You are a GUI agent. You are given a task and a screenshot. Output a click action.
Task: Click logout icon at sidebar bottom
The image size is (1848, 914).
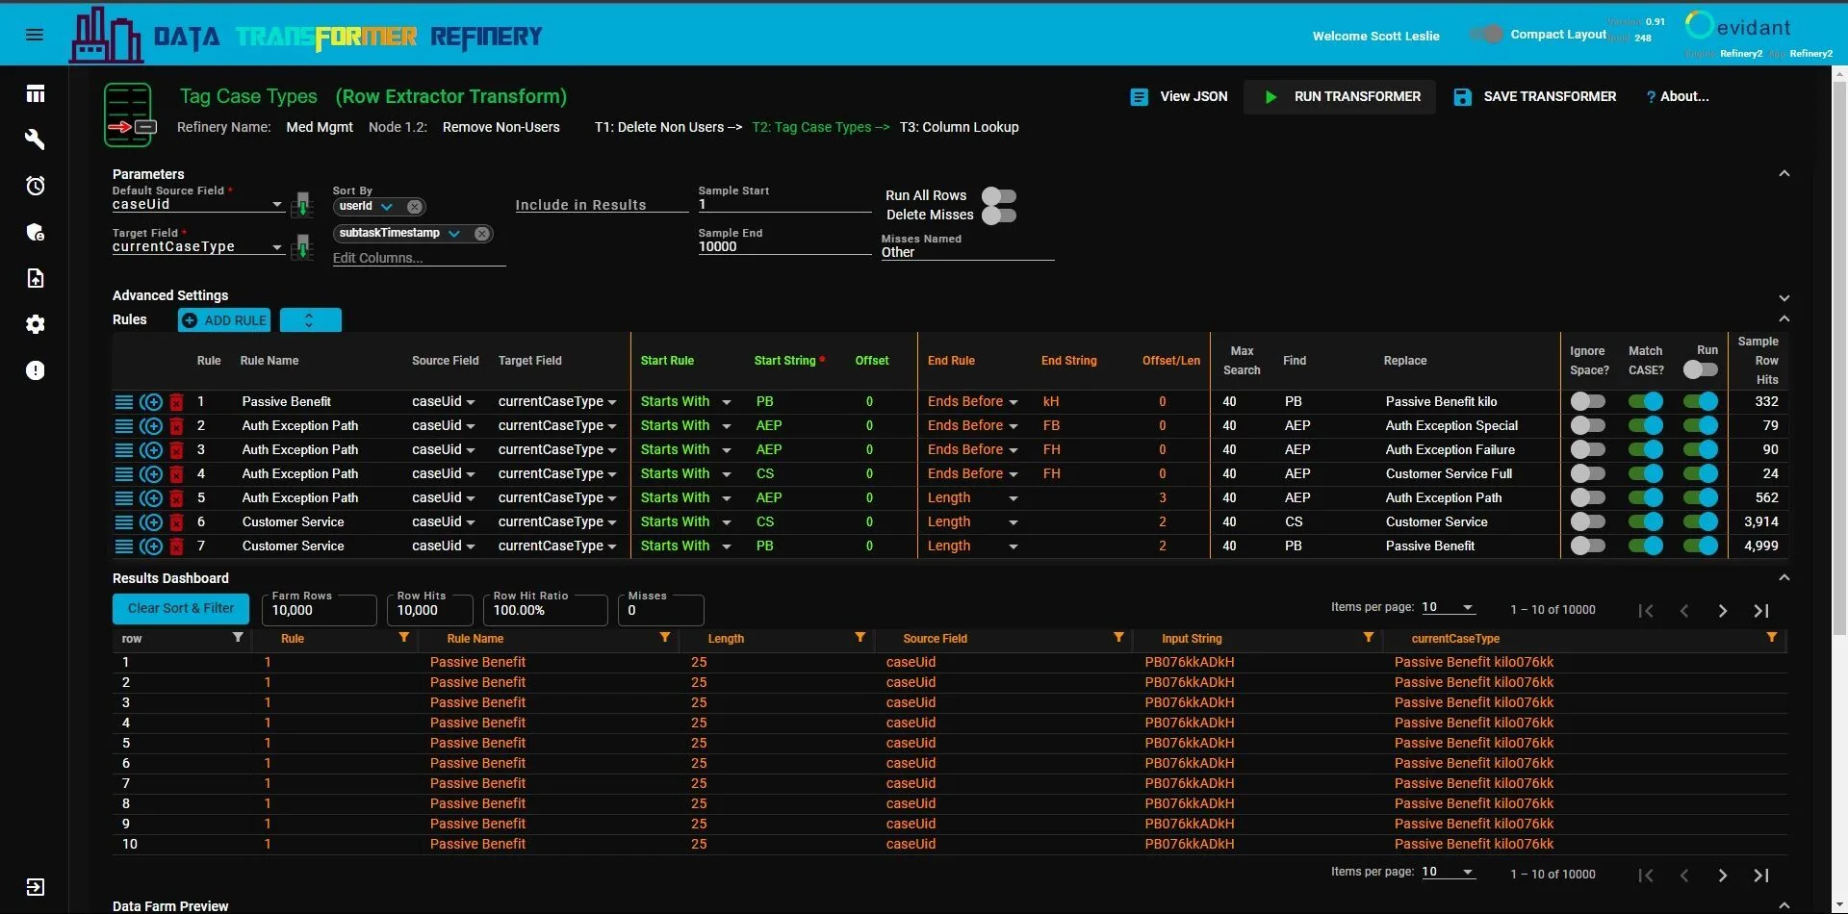click(35, 887)
